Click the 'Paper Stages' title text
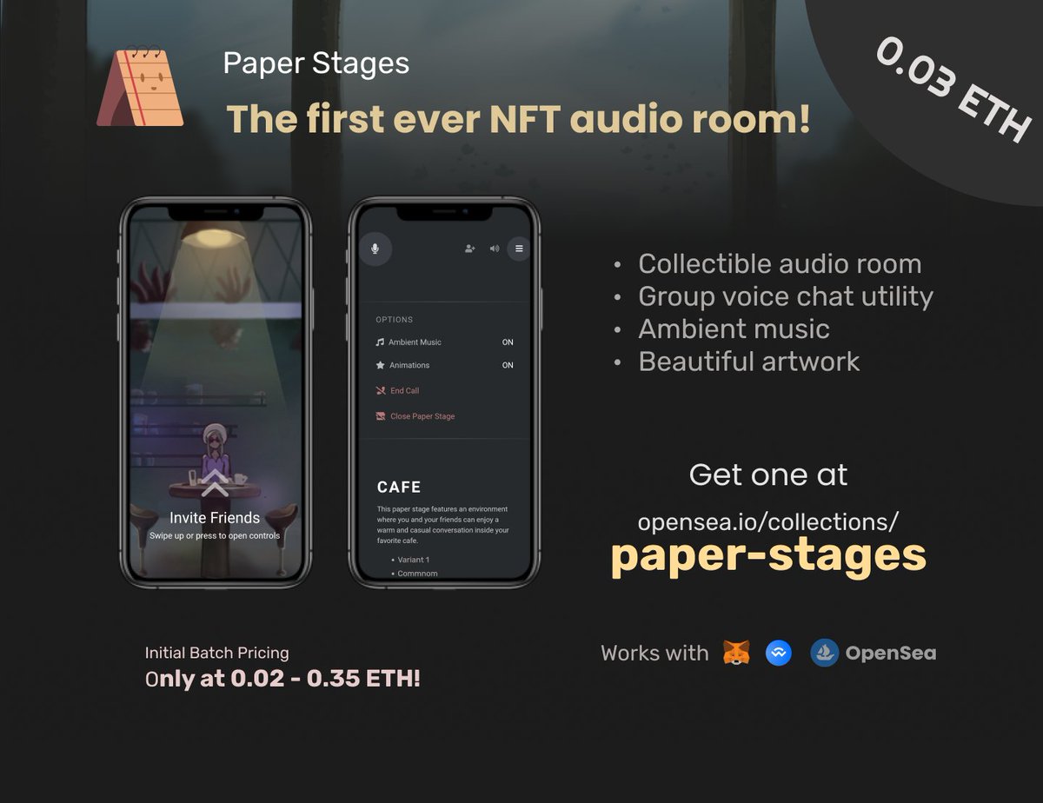The image size is (1043, 803). click(x=316, y=63)
